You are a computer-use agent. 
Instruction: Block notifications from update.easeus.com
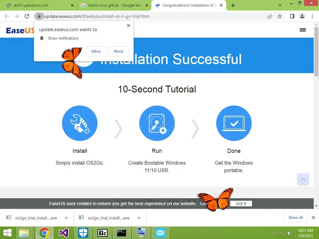pos(119,51)
